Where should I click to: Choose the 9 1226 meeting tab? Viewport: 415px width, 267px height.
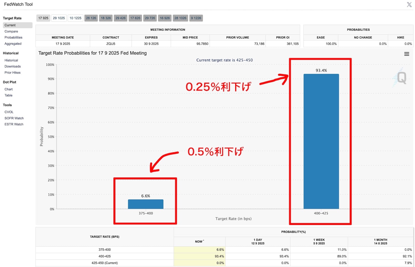[196, 18]
